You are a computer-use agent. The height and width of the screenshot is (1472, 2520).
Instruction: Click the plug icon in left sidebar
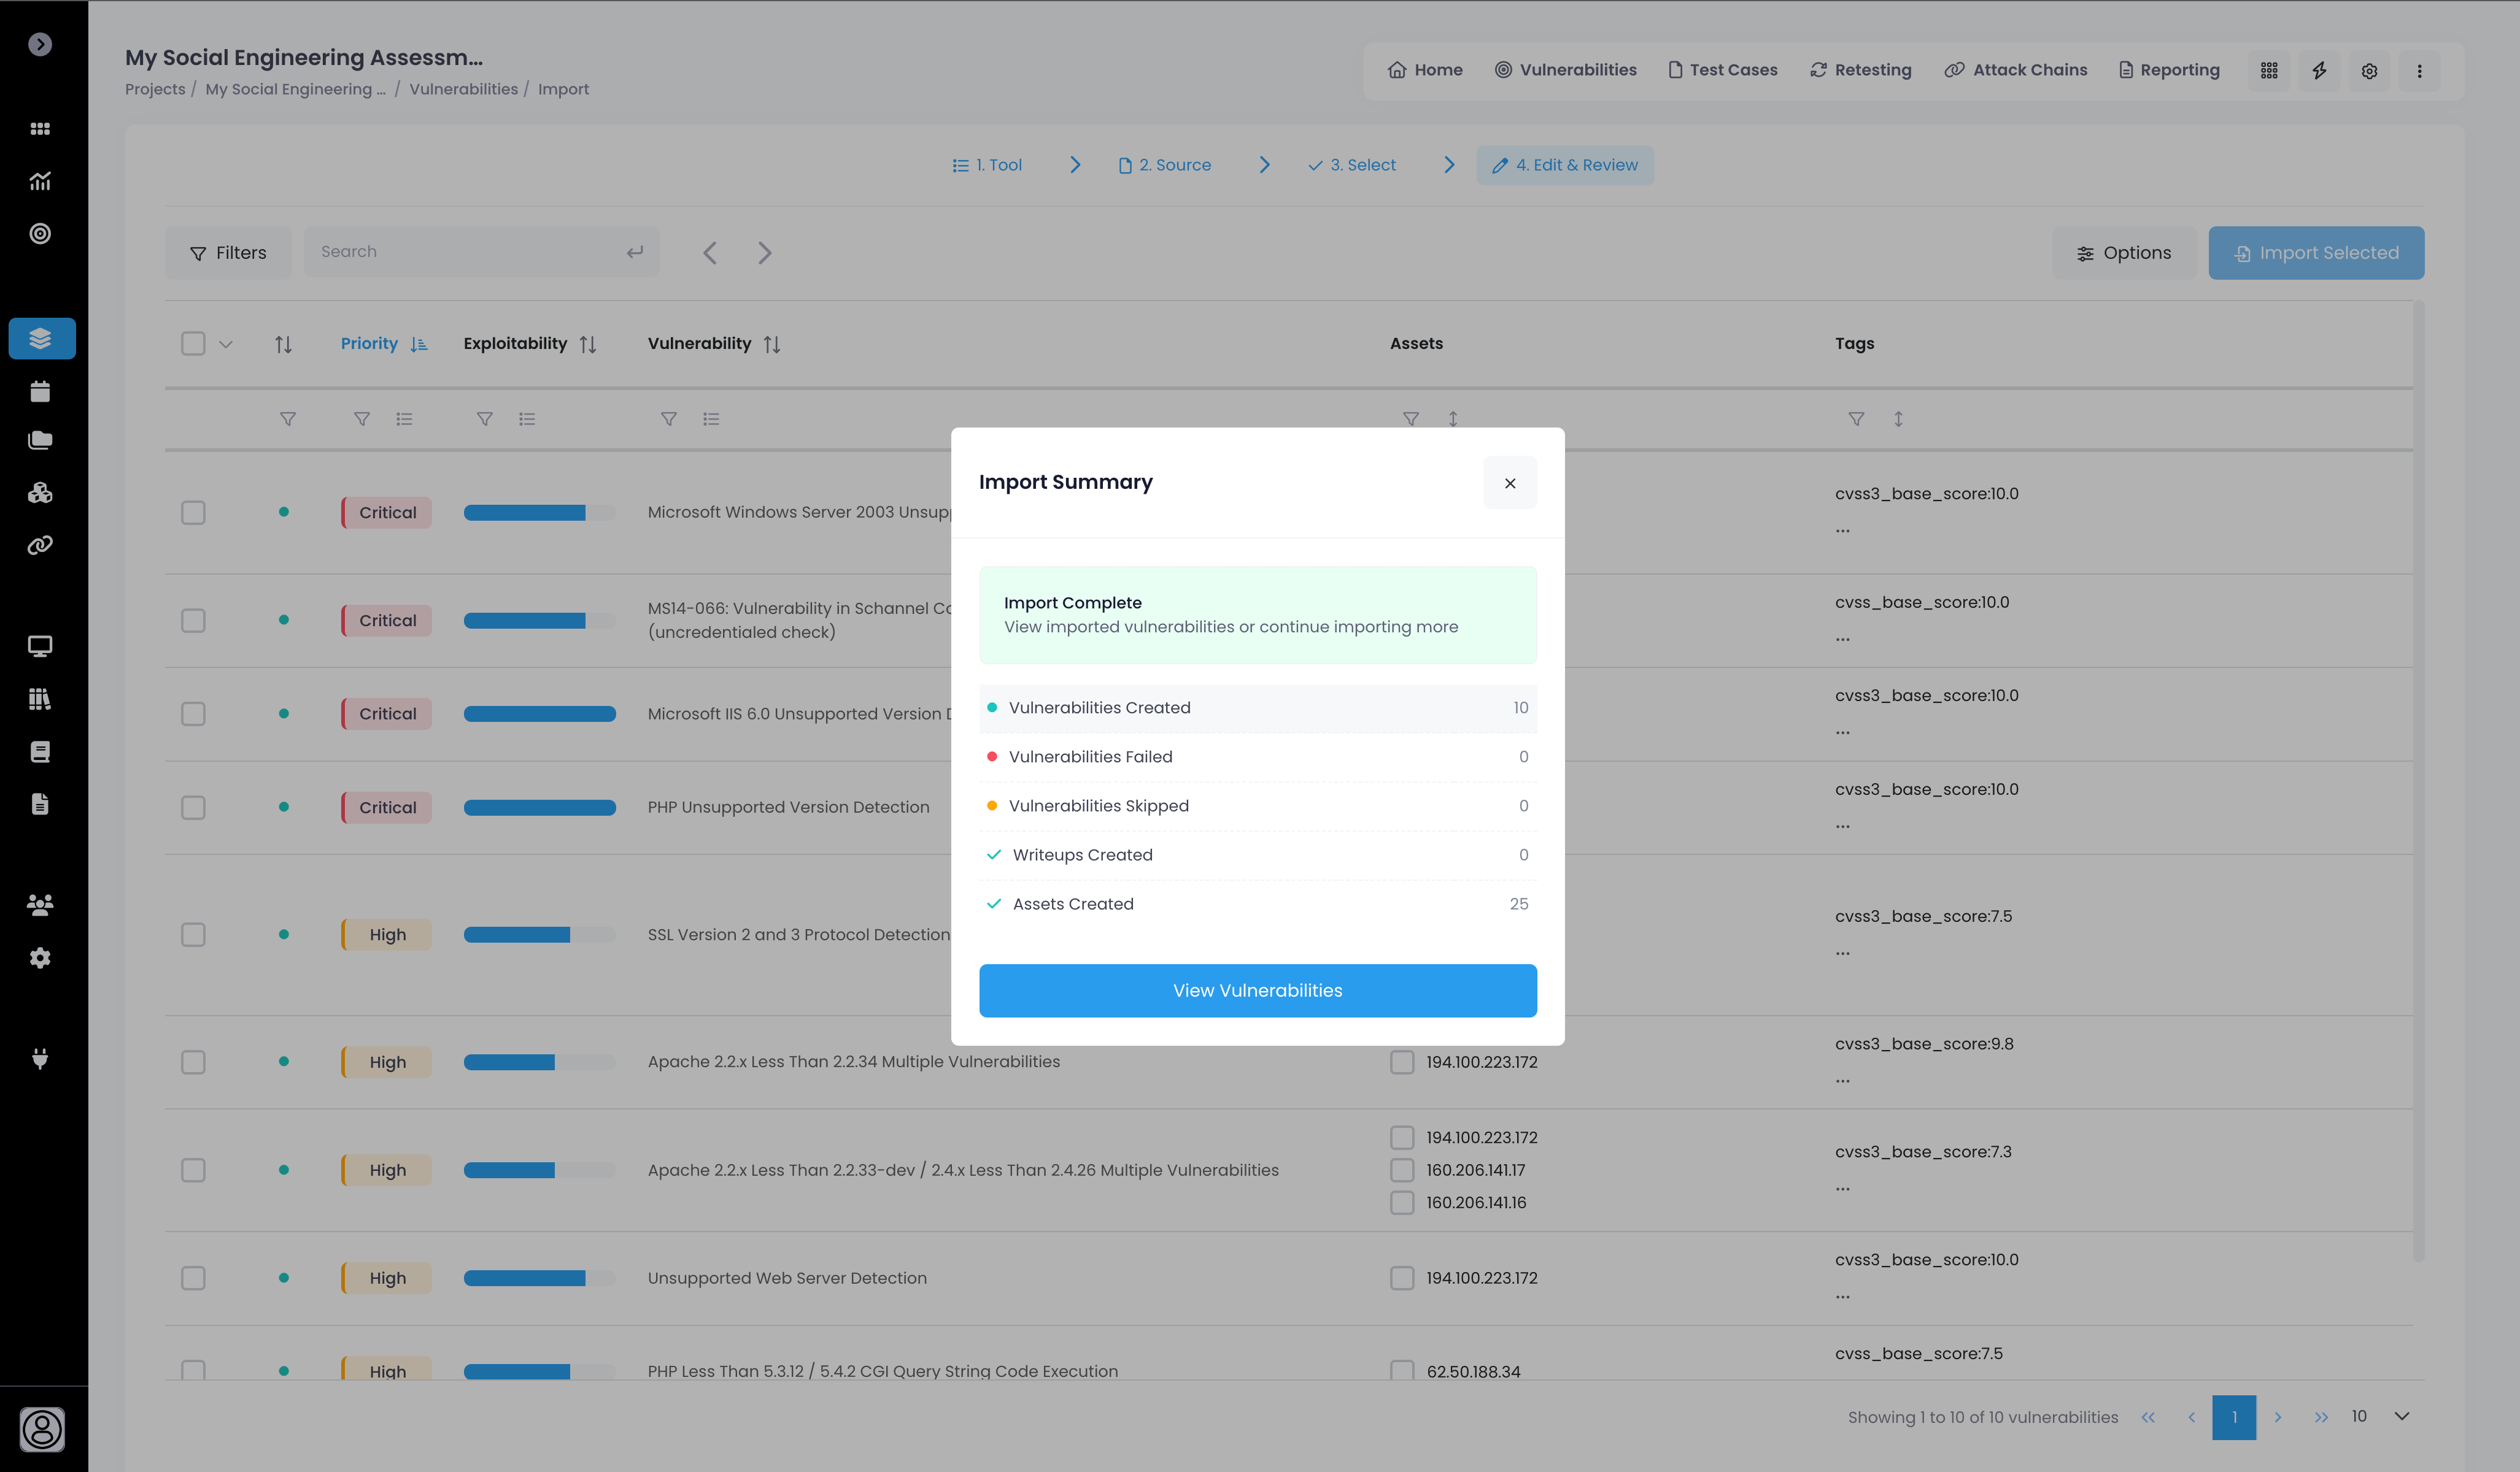click(40, 1058)
